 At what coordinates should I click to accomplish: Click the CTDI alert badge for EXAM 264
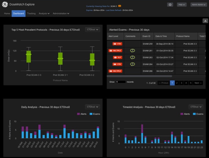[117, 64]
